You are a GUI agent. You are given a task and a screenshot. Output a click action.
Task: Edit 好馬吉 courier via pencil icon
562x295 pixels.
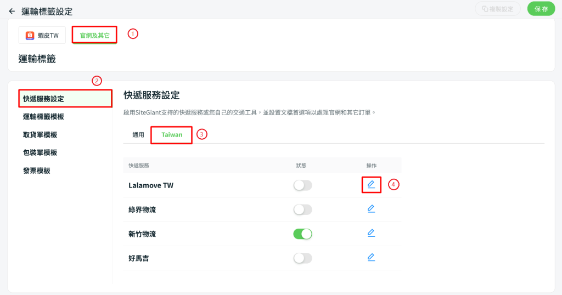[371, 257]
